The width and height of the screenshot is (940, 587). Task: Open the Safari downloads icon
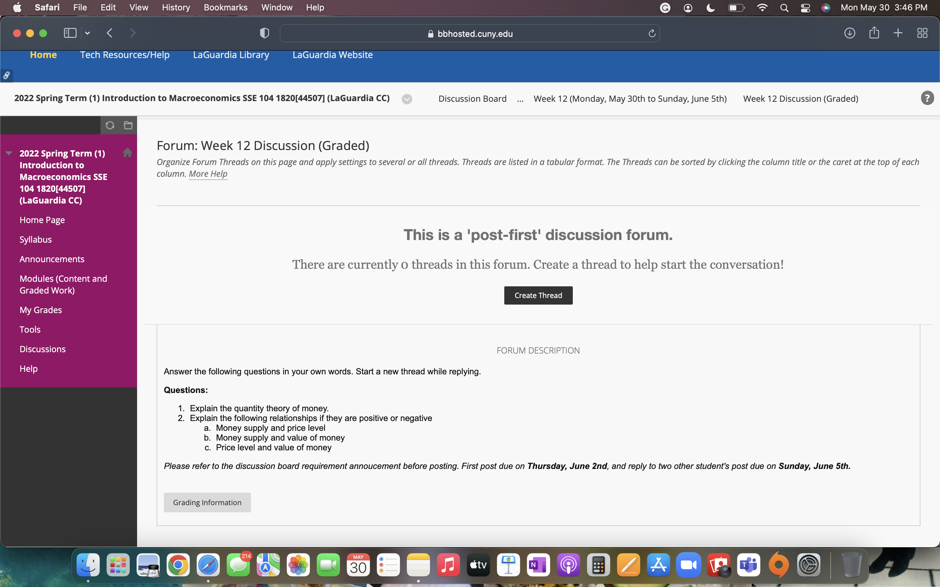[850, 33]
